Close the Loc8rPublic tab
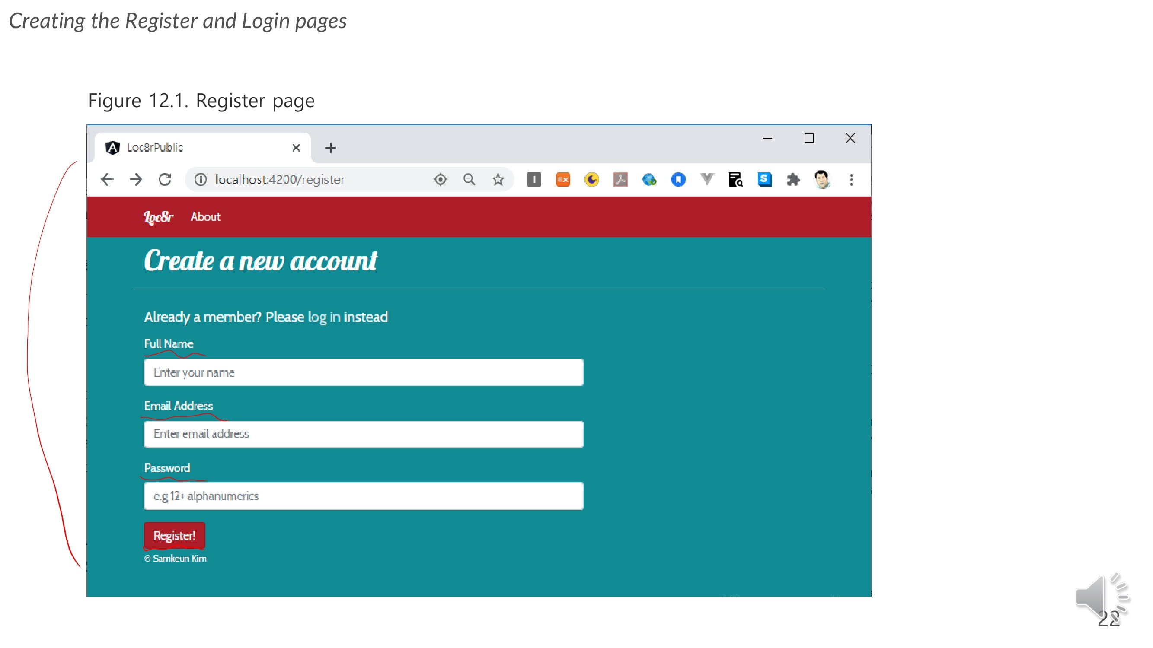Screen dimensions: 1153x648 [x=296, y=148]
